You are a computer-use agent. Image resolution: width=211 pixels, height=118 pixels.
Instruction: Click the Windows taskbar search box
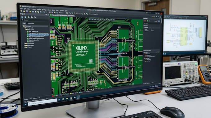(43, 102)
